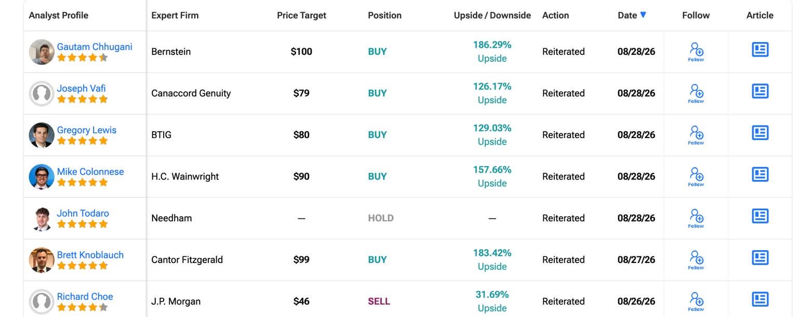This screenshot has width=798, height=317.
Task: Open Bernstein analyst's article icon
Action: [x=760, y=50]
